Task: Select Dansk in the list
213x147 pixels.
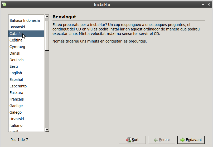Action: pyautogui.click(x=26, y=53)
